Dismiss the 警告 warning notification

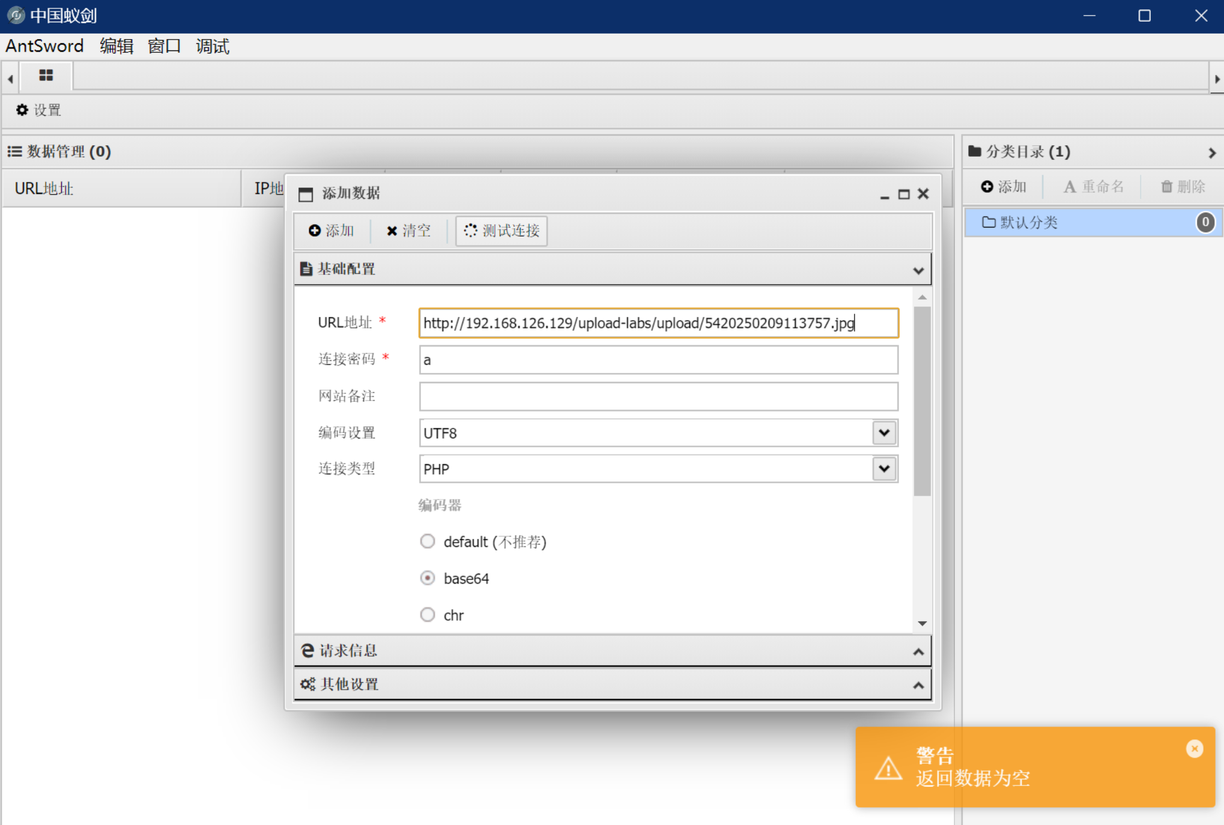(1194, 748)
